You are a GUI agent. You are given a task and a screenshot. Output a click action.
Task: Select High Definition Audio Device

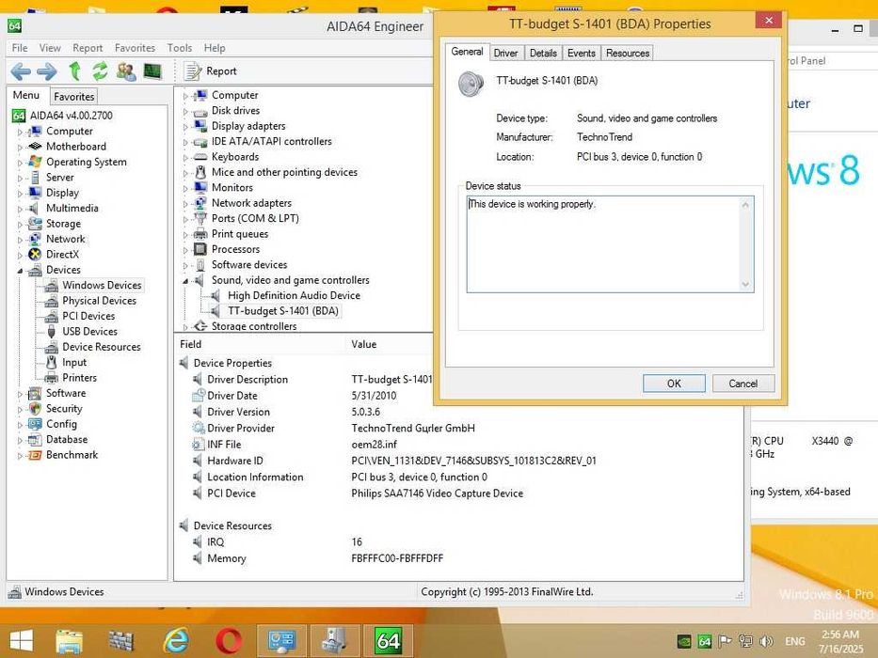(x=294, y=295)
